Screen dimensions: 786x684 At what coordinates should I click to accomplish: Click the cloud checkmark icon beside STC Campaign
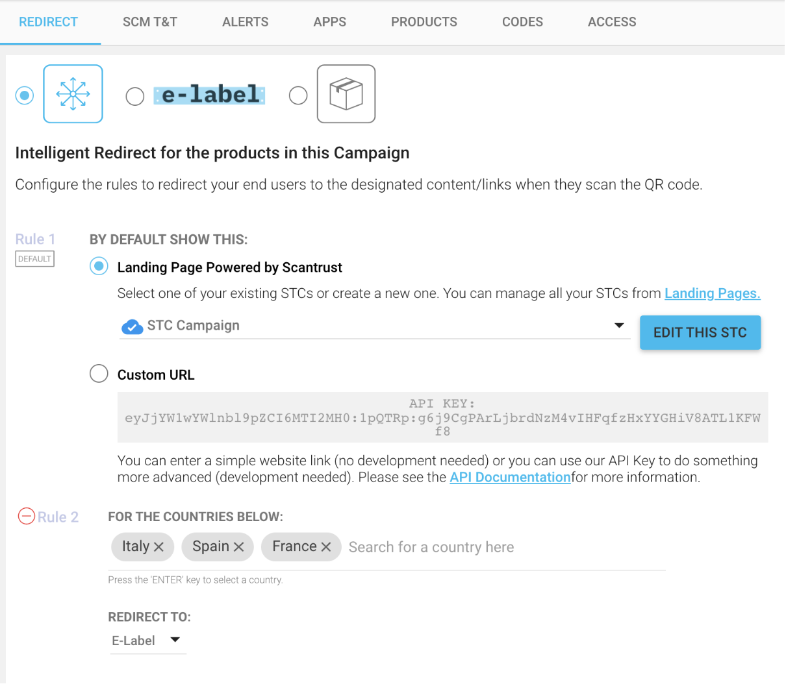tap(132, 326)
